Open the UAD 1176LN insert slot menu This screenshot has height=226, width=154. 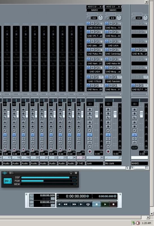95,81
